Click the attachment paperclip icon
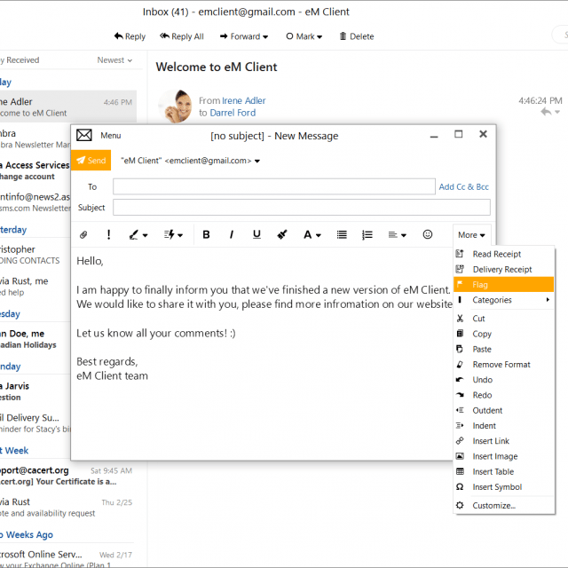Screen dimensions: 568x568 tap(83, 234)
